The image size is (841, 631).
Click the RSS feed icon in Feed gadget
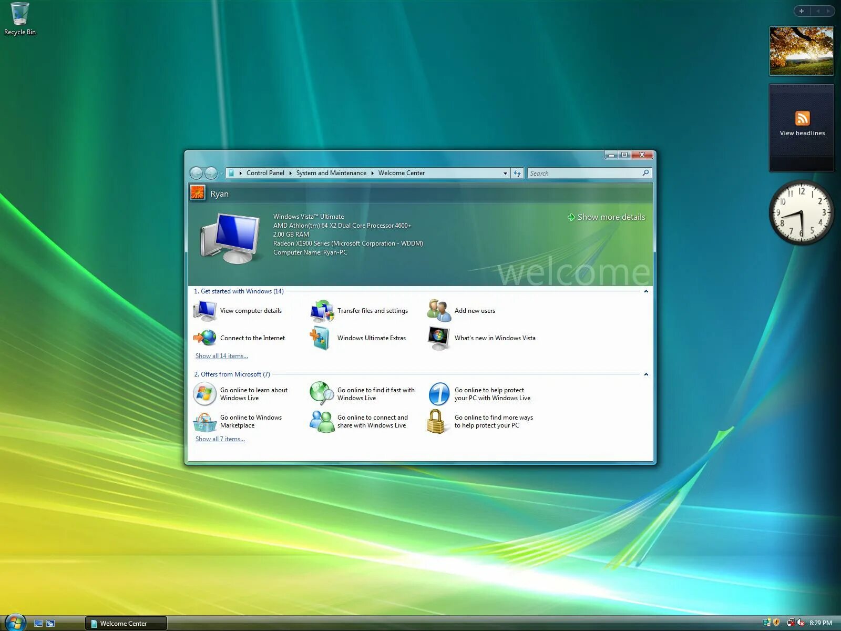[802, 118]
